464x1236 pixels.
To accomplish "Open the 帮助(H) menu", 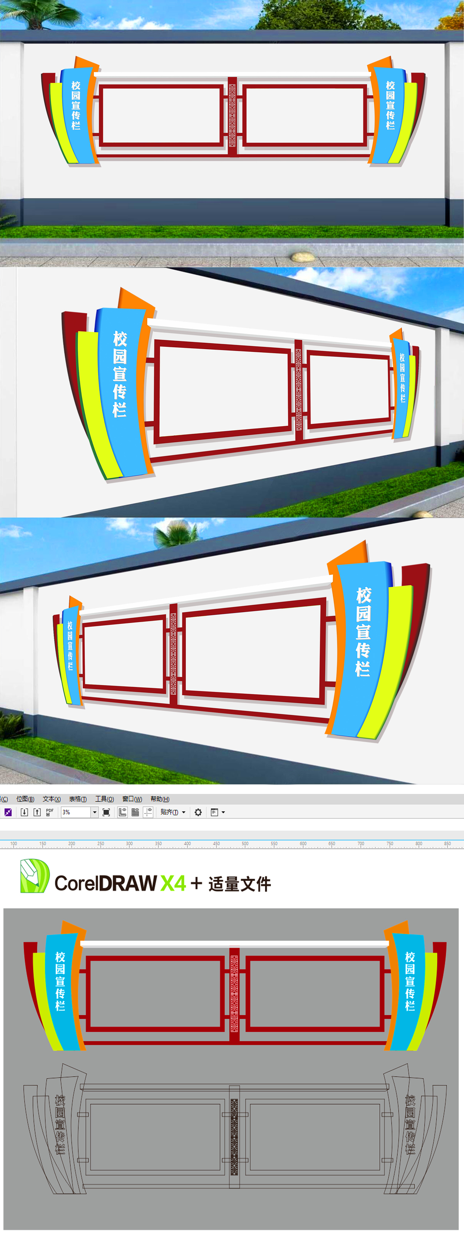I will click(159, 799).
